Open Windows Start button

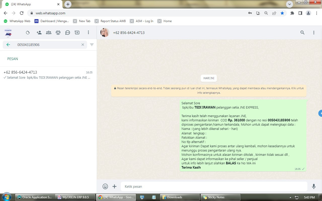7,197
